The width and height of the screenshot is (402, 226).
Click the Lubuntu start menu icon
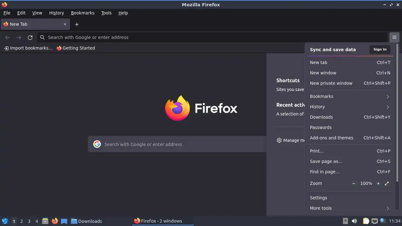(x=5, y=221)
